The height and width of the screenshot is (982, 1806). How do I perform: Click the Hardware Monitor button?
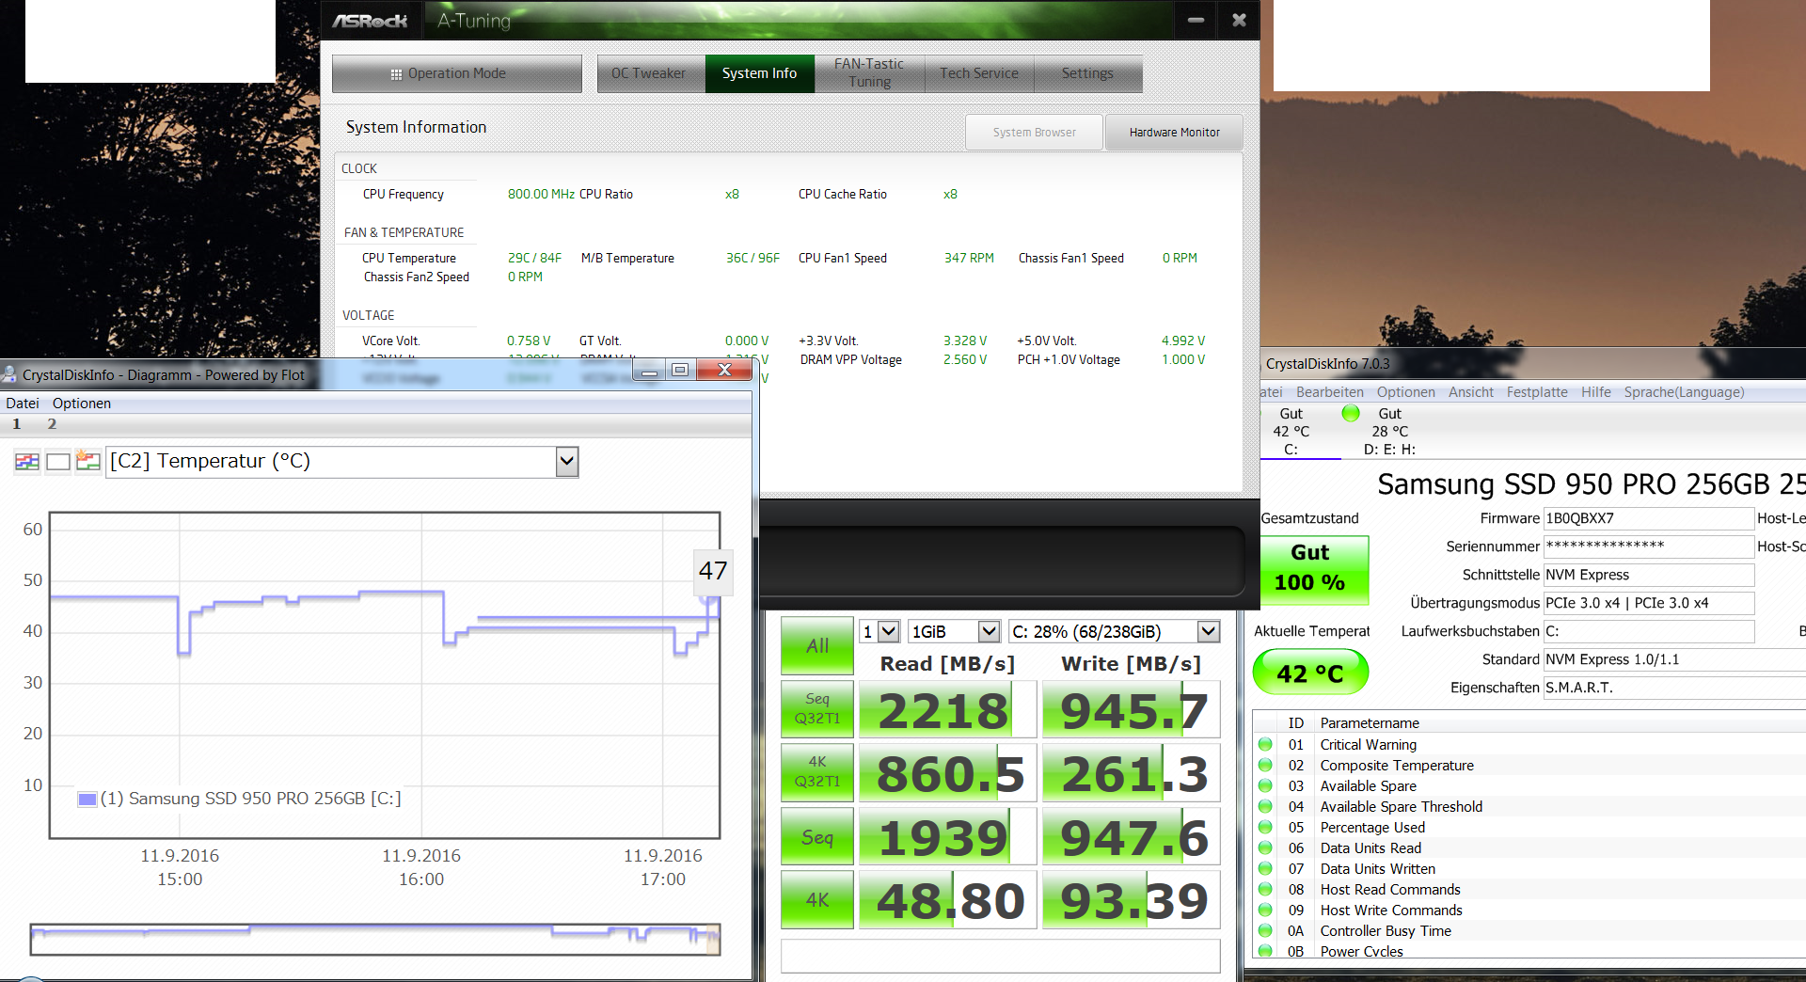click(x=1174, y=133)
